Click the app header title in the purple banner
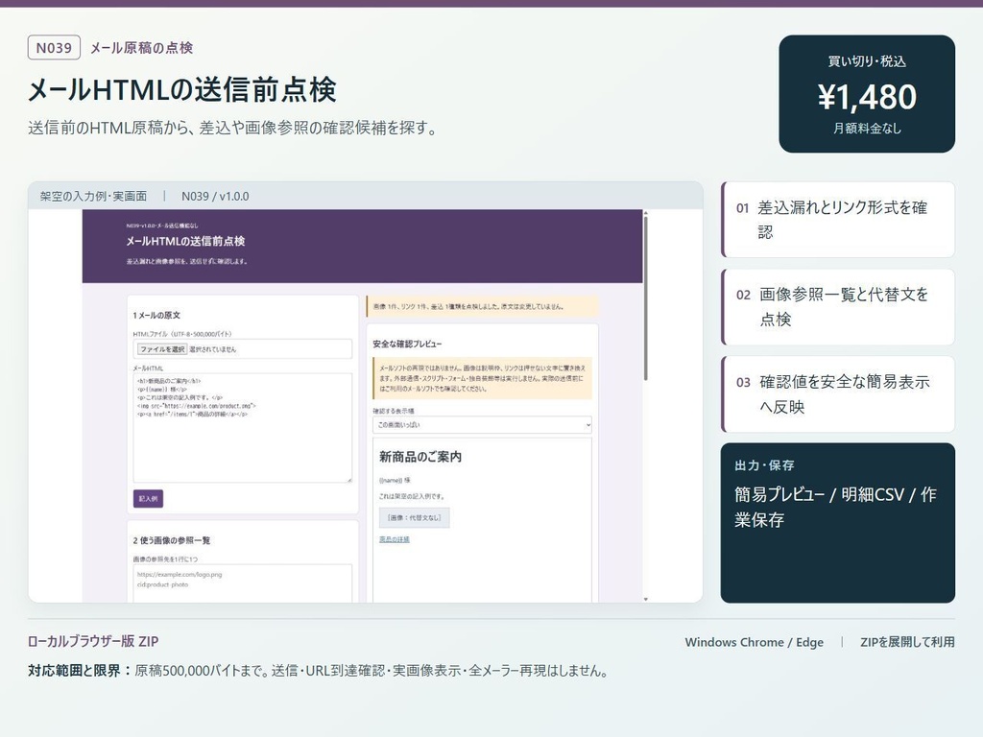Viewport: 983px width, 737px height. coord(185,241)
